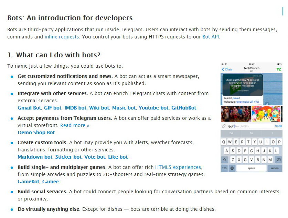Open the Demo Shop Bot link

point(36,133)
